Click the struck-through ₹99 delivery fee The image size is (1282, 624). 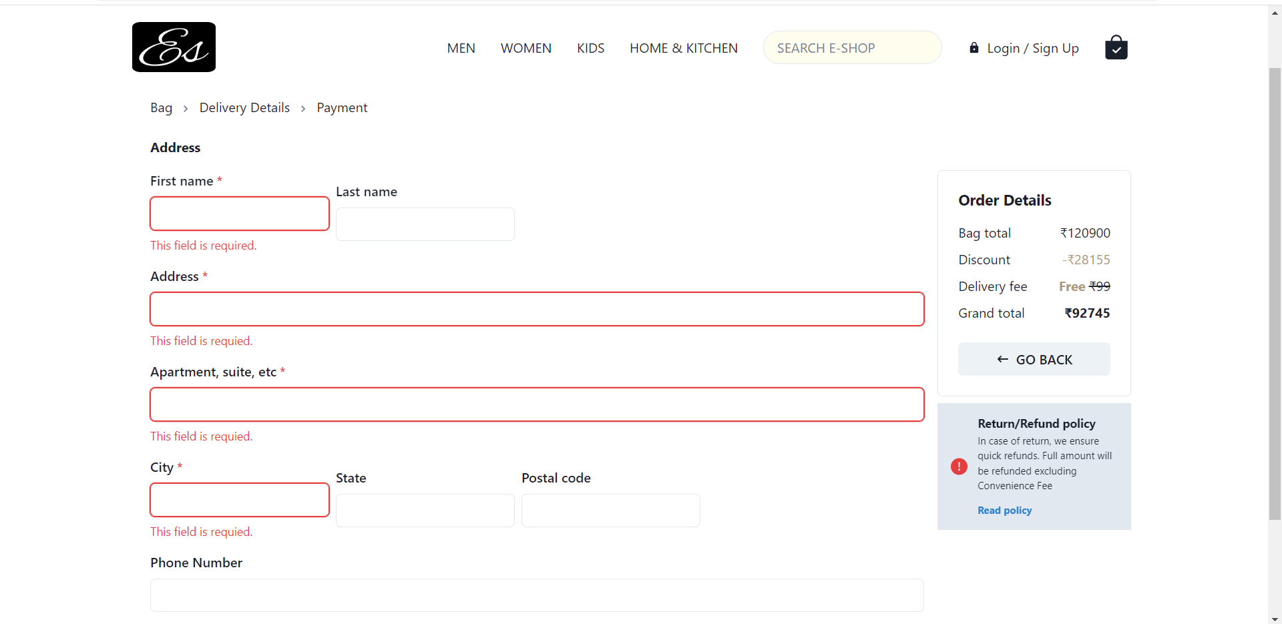tap(1100, 286)
